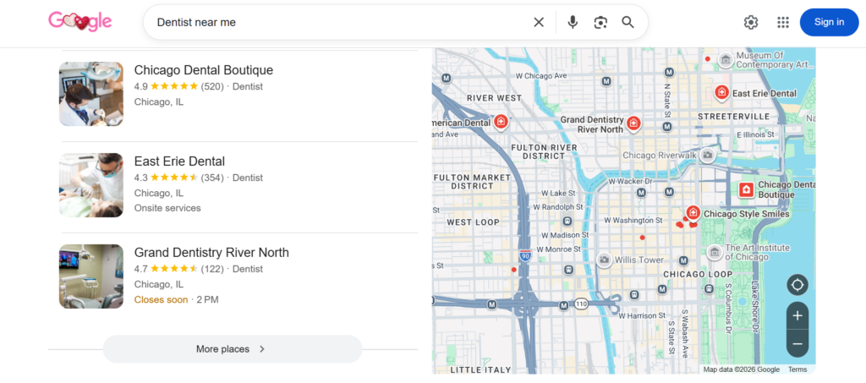Viewport: 866px width, 383px height.
Task: Expand More places results
Action: [x=232, y=349]
